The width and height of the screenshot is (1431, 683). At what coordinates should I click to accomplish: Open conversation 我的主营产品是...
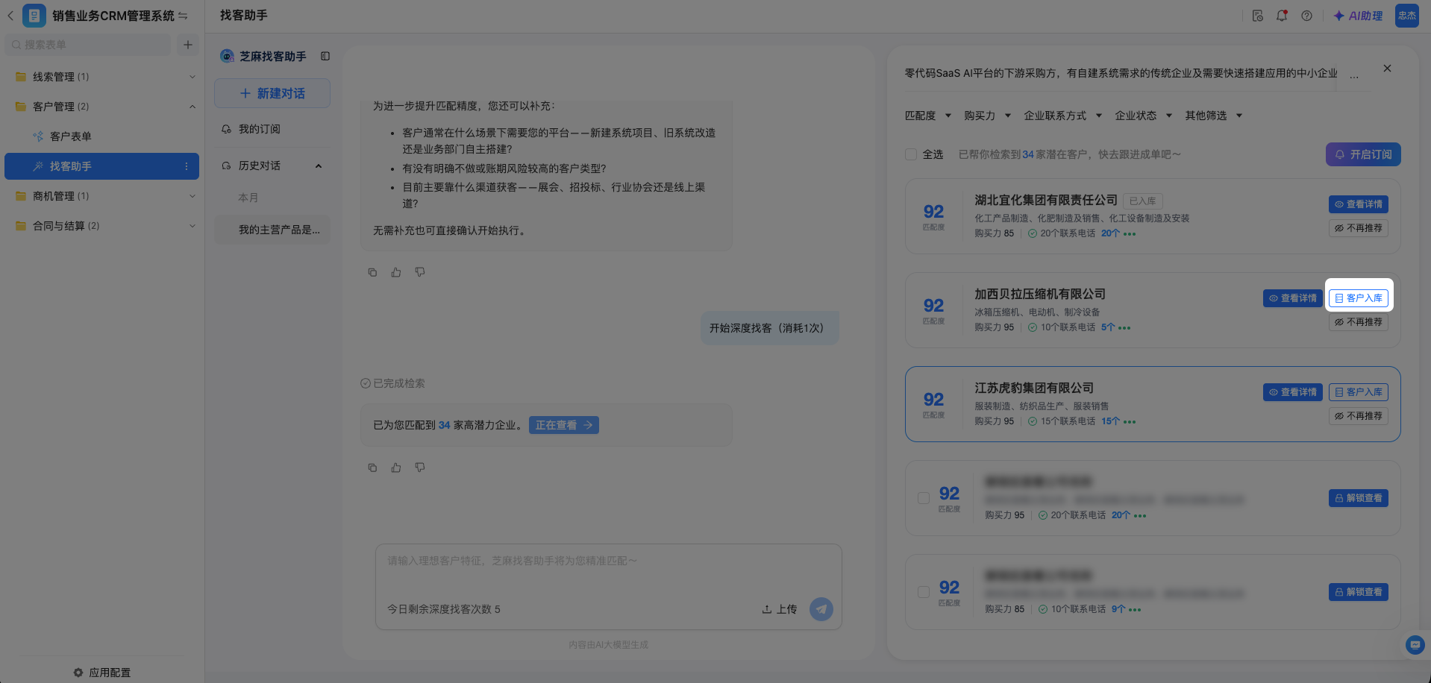(x=272, y=230)
